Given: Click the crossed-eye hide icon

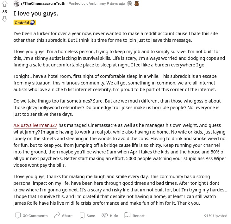Looking at the screenshot, I should click(105, 215).
